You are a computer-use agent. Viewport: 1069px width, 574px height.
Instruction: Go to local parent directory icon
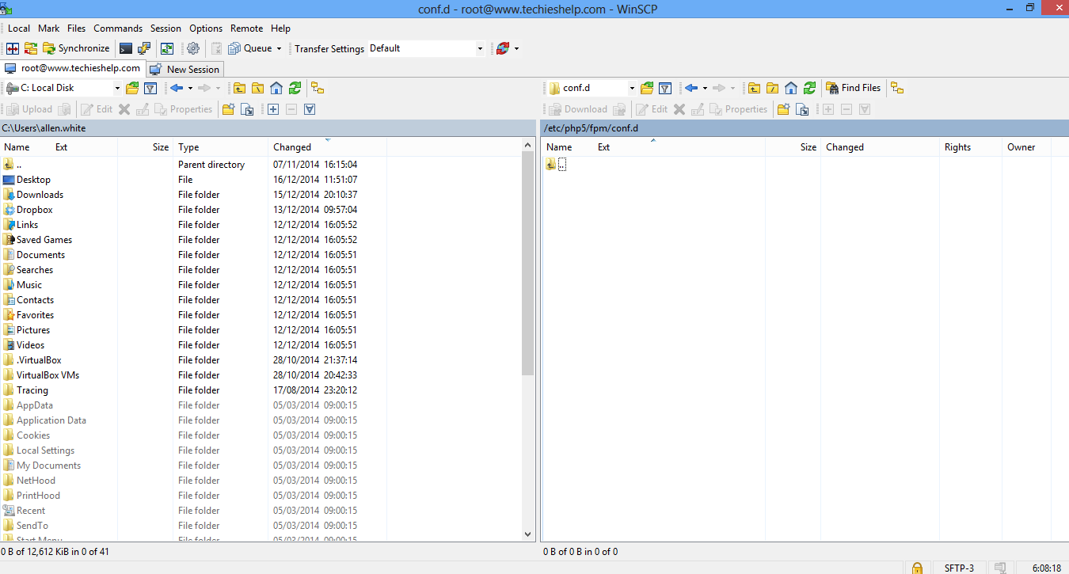[x=239, y=88]
